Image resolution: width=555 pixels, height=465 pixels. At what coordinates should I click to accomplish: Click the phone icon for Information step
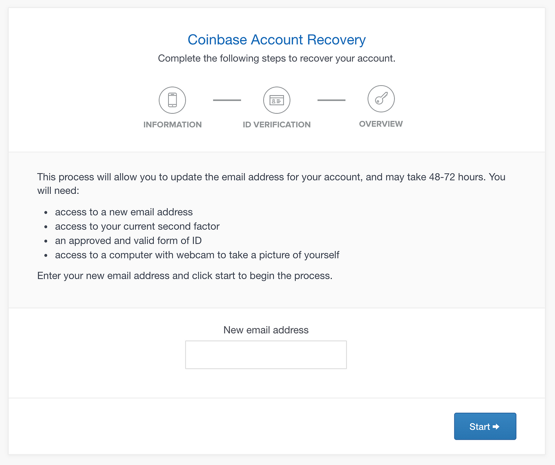pyautogui.click(x=172, y=100)
